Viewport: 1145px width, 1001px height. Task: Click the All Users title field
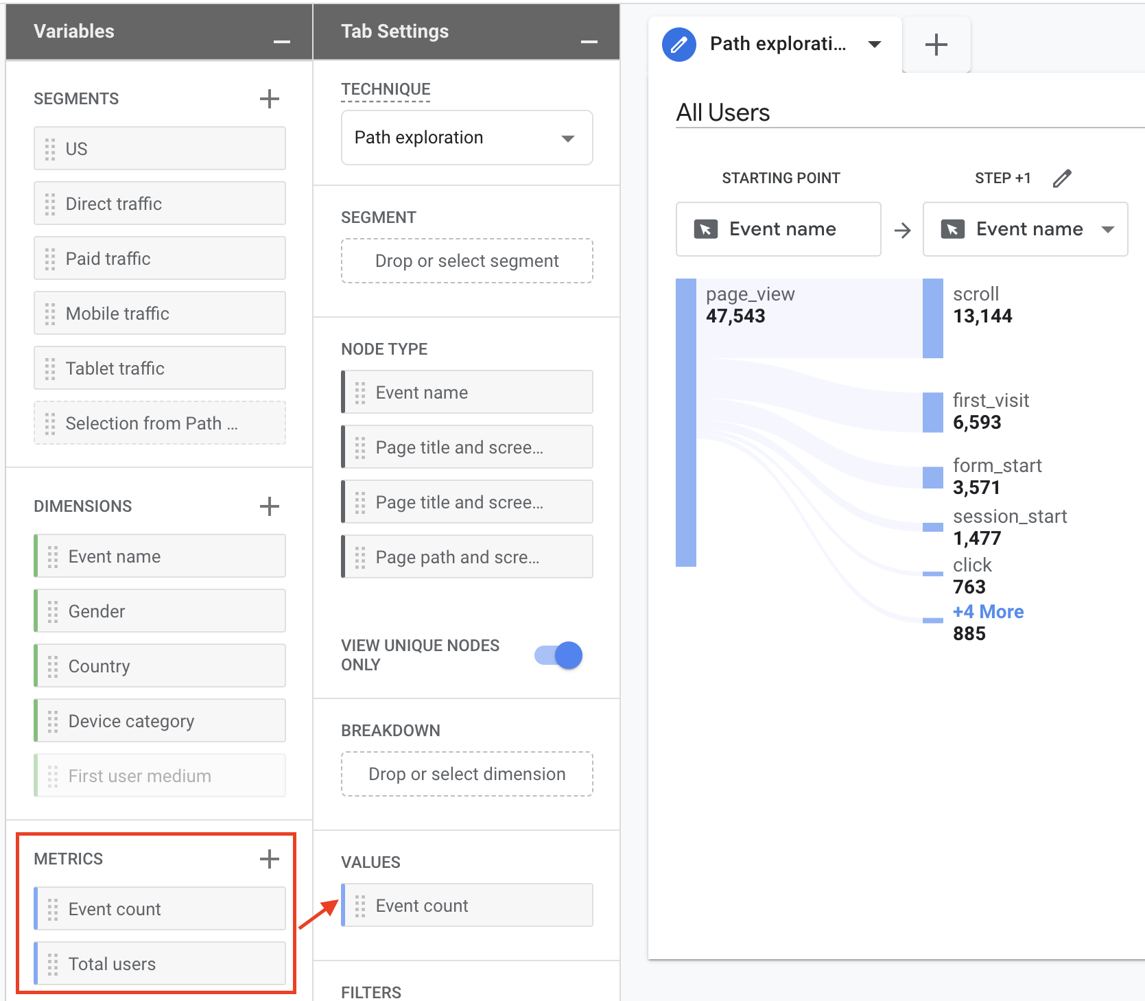coord(722,112)
